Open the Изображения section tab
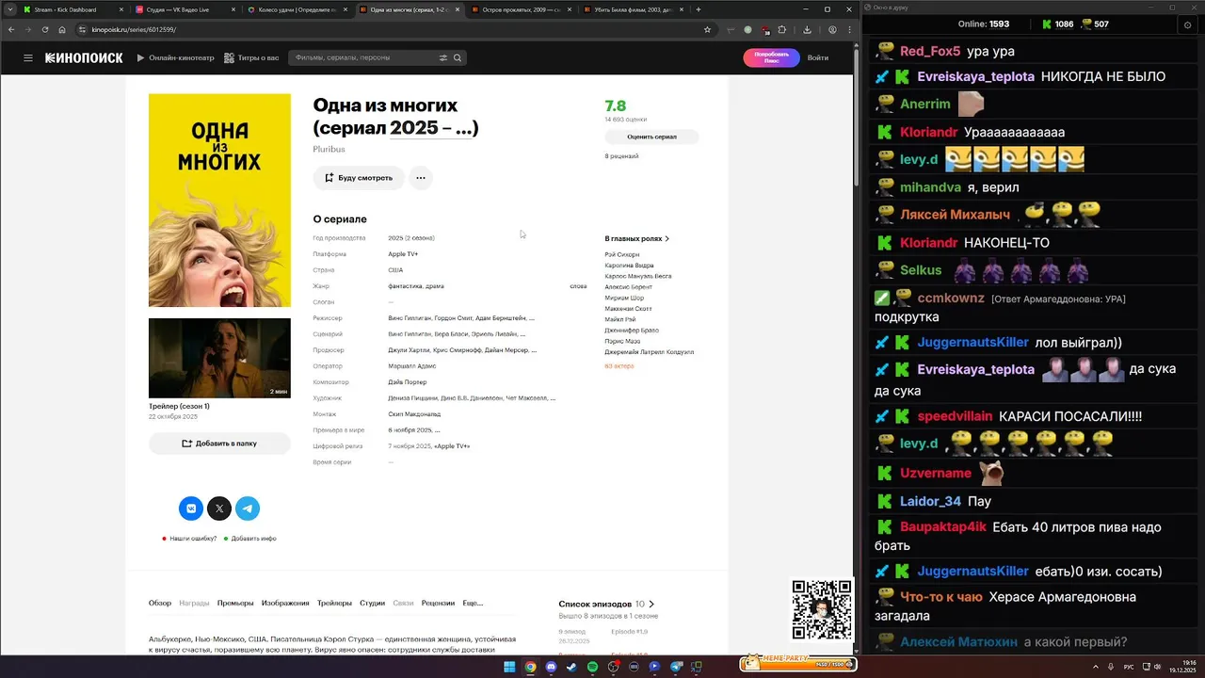 (285, 603)
